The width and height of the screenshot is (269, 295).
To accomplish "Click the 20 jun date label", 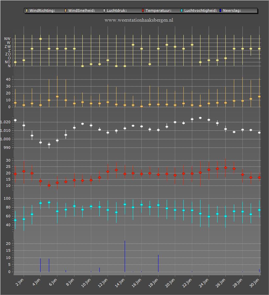I will click(170, 283).
